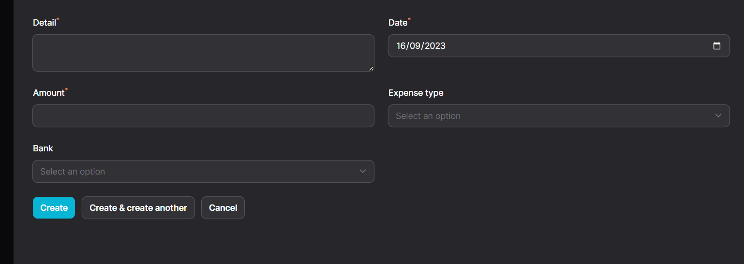Click the chevron arrow of Expense type
Image resolution: width=744 pixels, height=264 pixels.
718,116
